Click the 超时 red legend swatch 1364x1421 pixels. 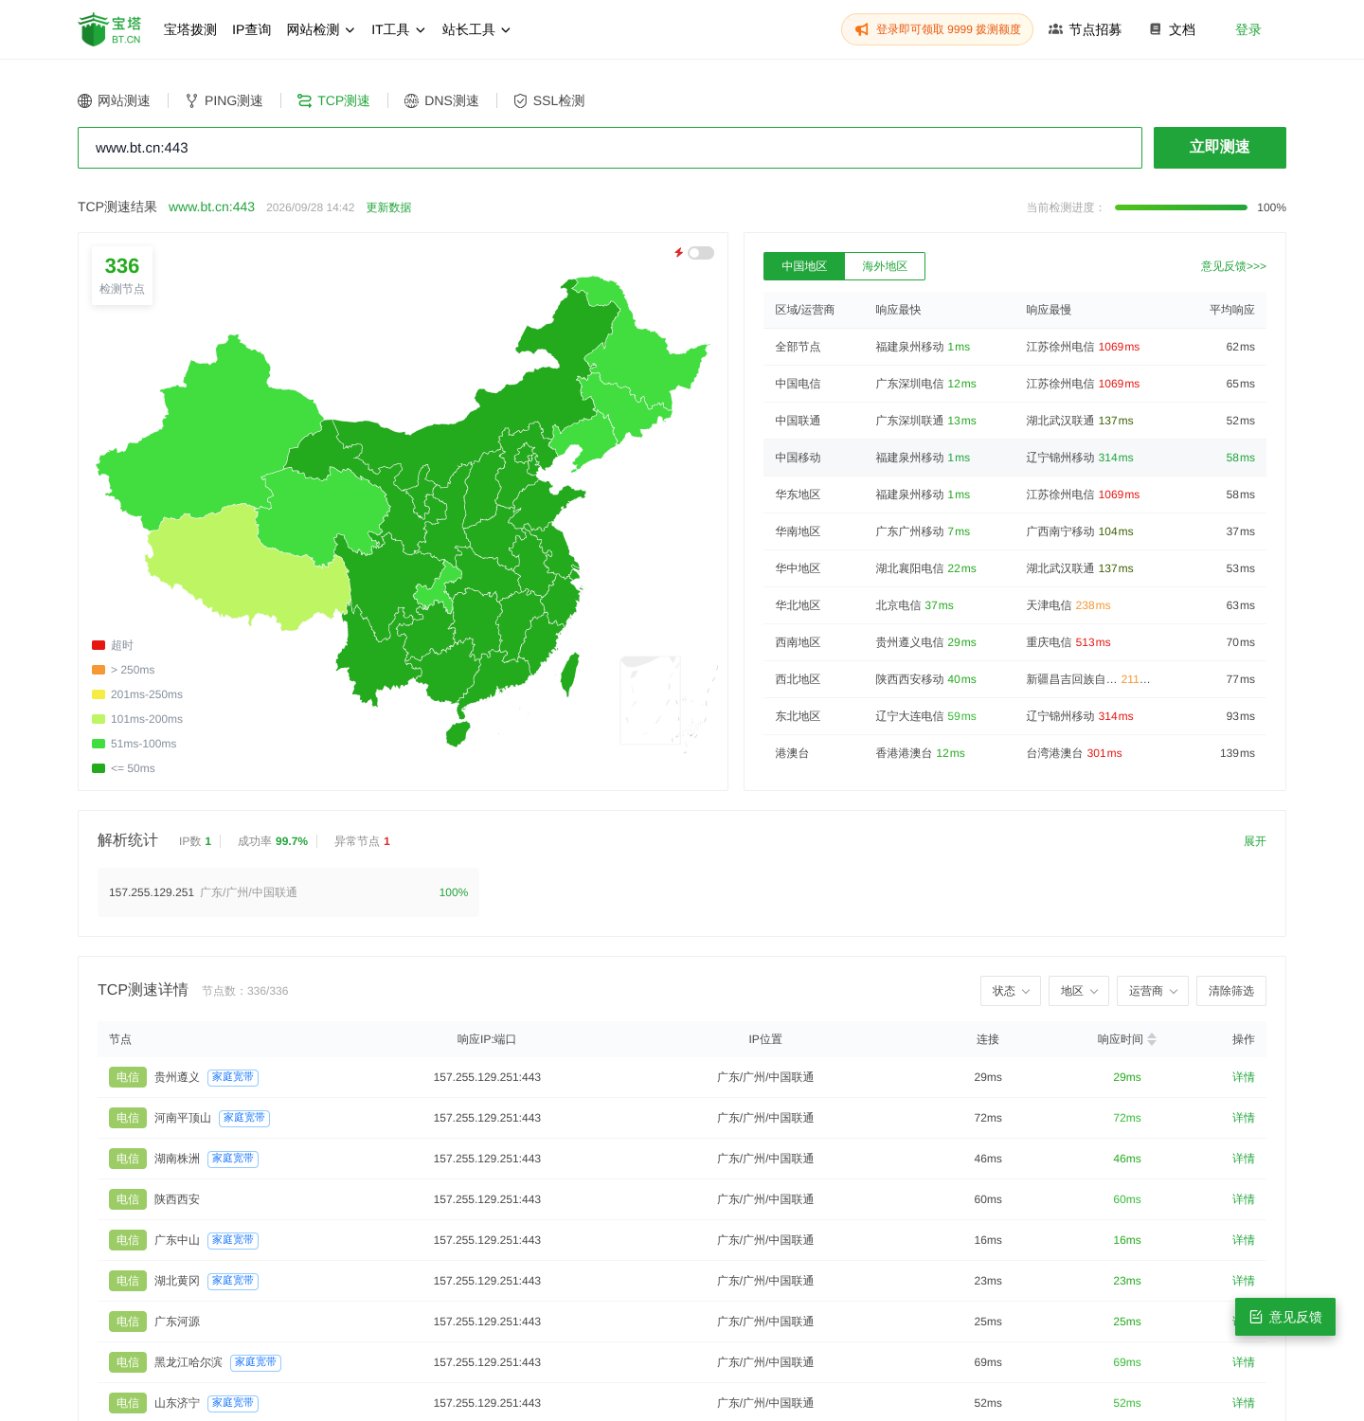tap(99, 645)
